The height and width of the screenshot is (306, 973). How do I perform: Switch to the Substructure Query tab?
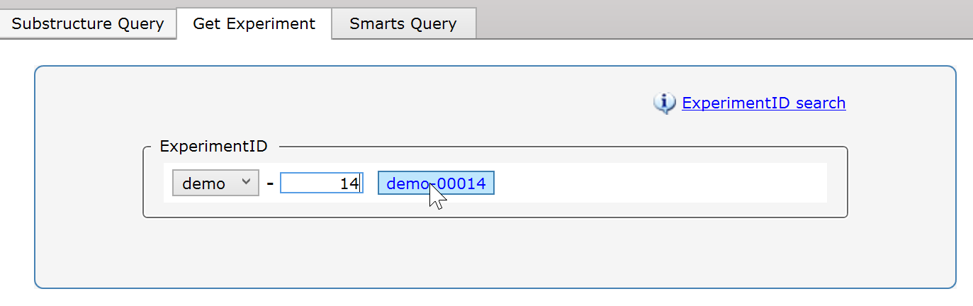point(88,24)
